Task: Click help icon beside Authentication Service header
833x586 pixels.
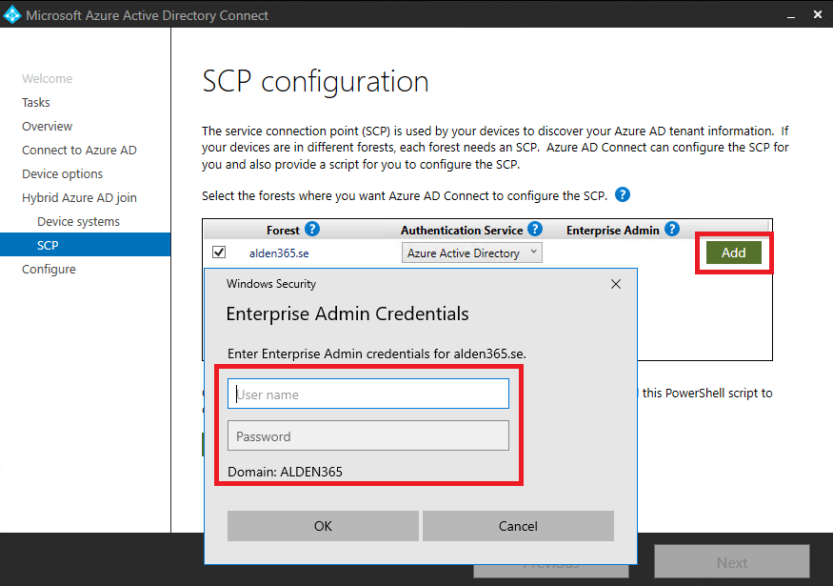Action: pos(535,230)
